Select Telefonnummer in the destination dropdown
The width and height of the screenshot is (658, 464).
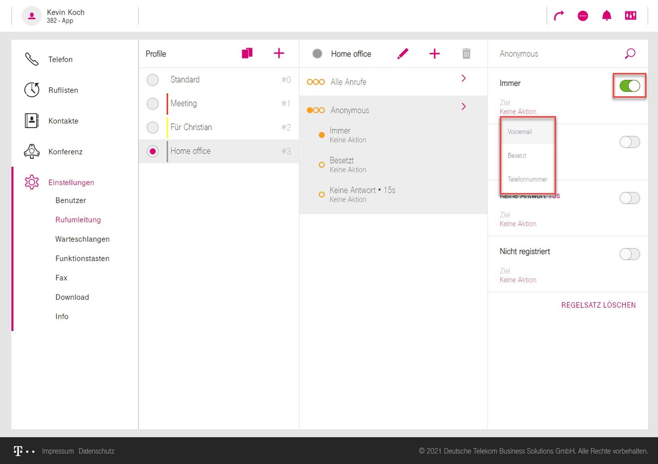527,179
